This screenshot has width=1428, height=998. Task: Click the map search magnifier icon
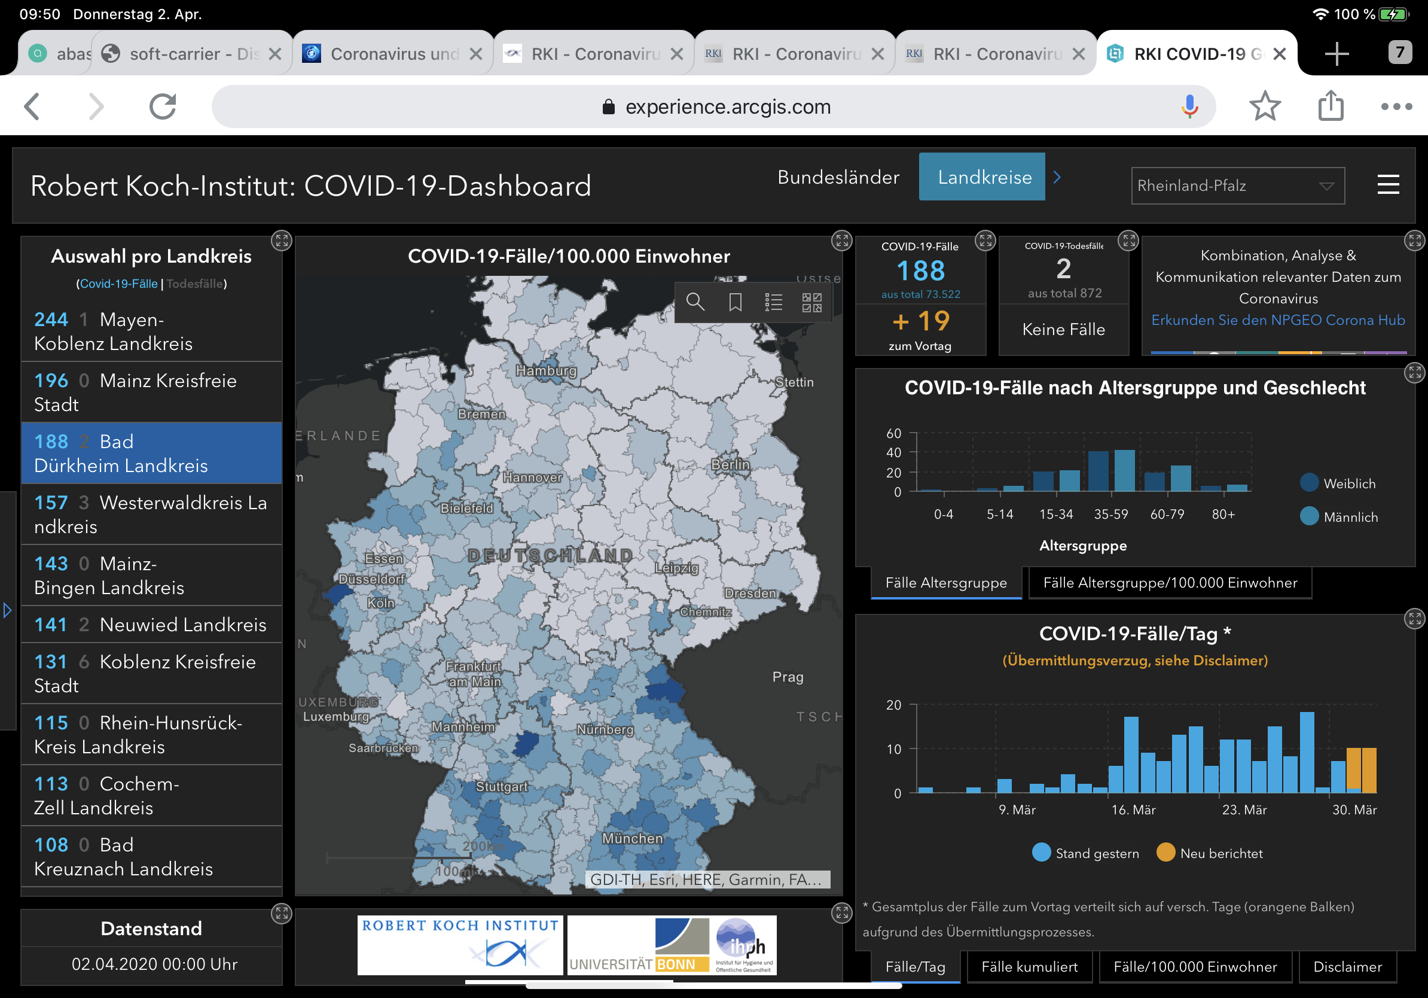(695, 302)
